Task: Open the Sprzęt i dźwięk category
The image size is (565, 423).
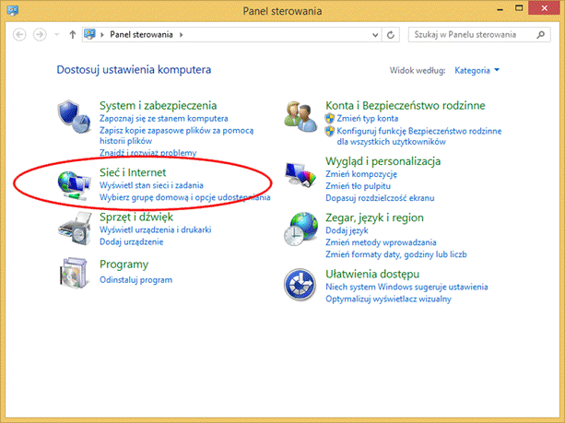Action: [136, 217]
